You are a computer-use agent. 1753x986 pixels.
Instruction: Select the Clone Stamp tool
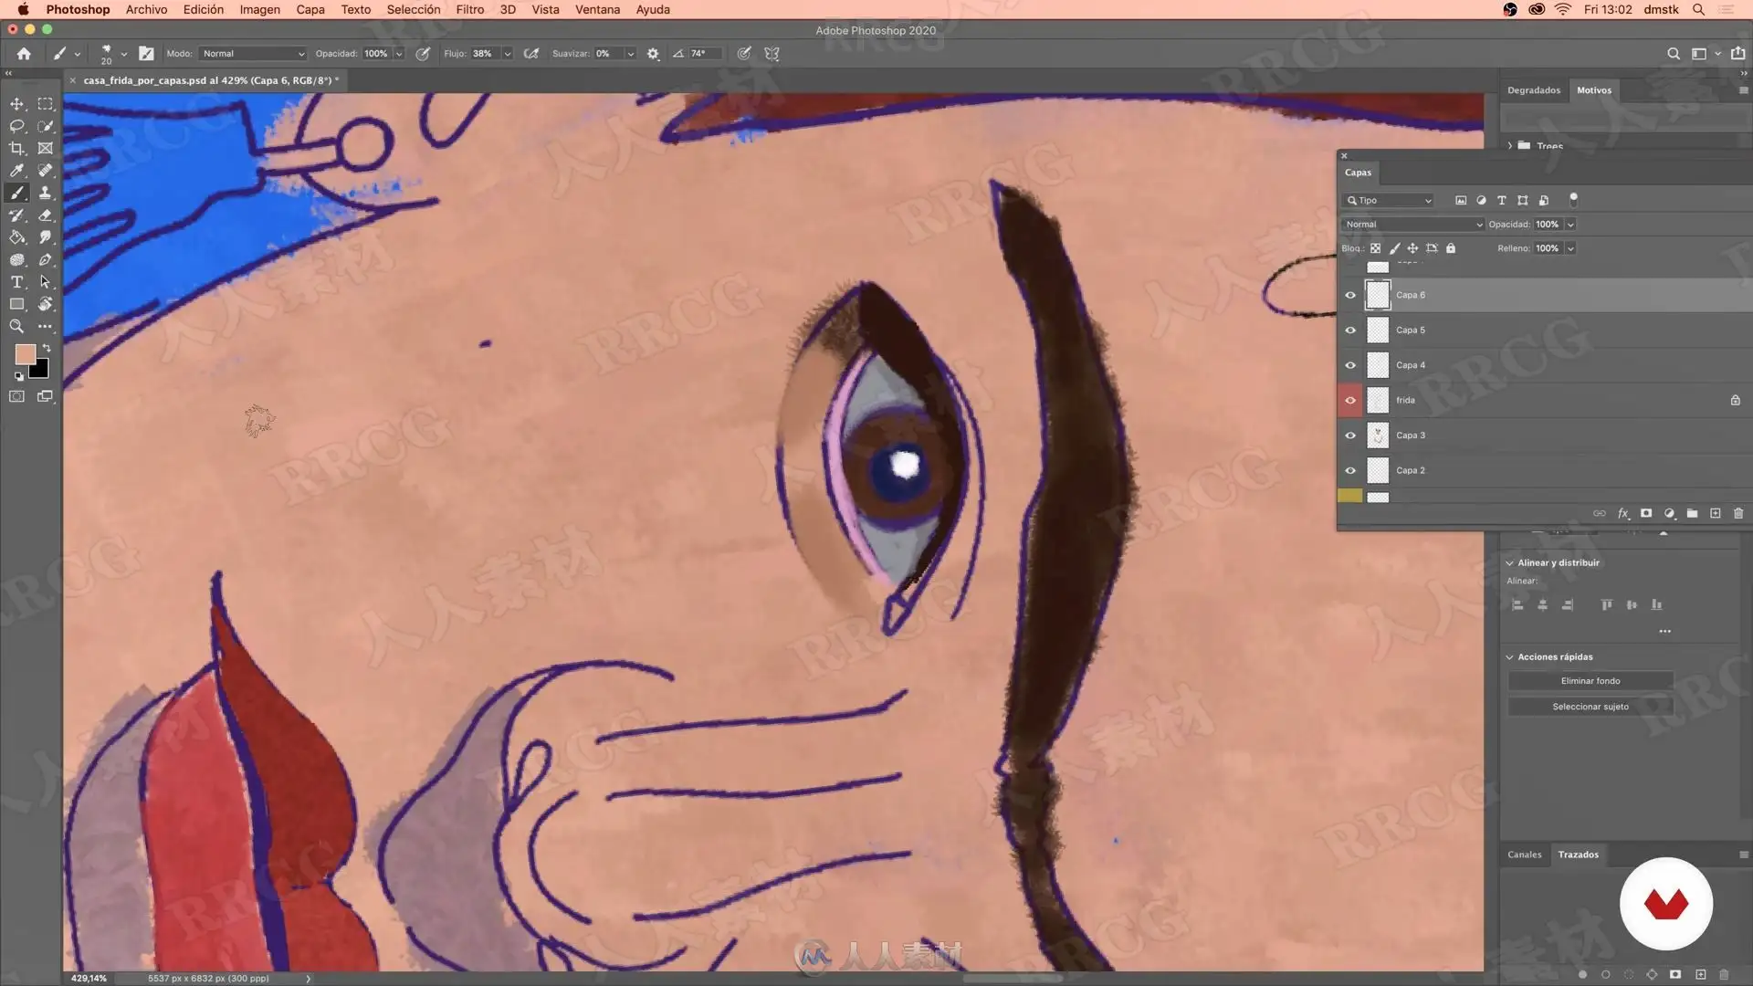[x=45, y=193]
